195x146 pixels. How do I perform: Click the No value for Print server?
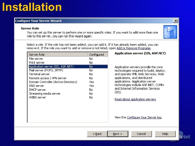coord(91,62)
